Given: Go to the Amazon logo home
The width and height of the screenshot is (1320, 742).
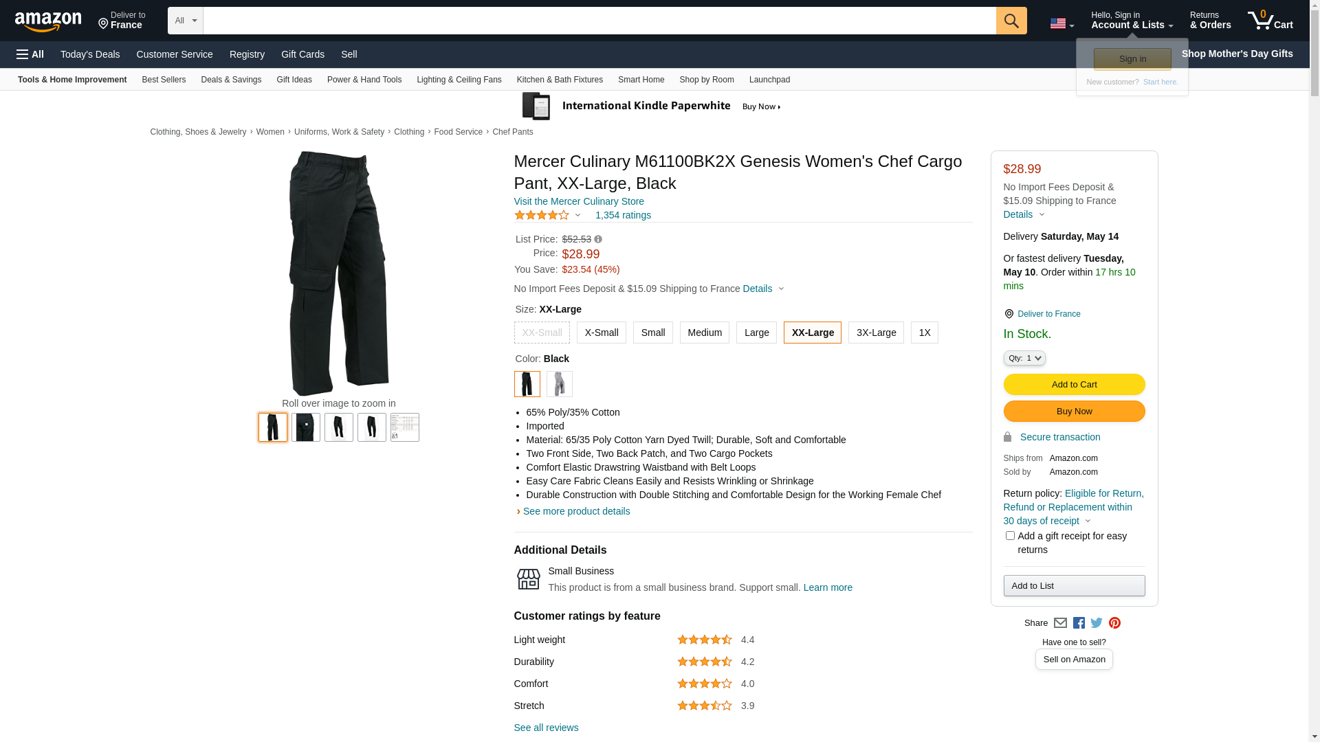Looking at the screenshot, I should (x=48, y=21).
